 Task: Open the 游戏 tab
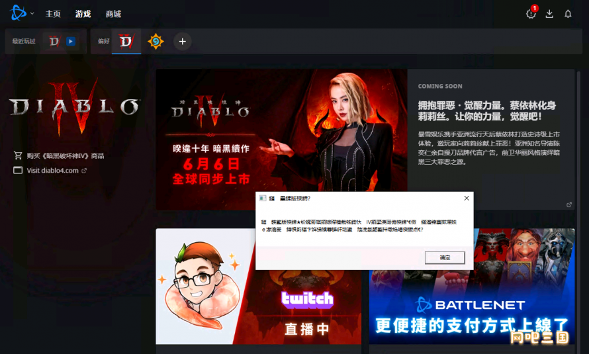pos(83,14)
